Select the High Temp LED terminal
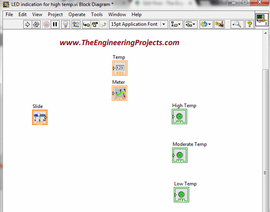This screenshot has height=212, width=270. tap(179, 116)
